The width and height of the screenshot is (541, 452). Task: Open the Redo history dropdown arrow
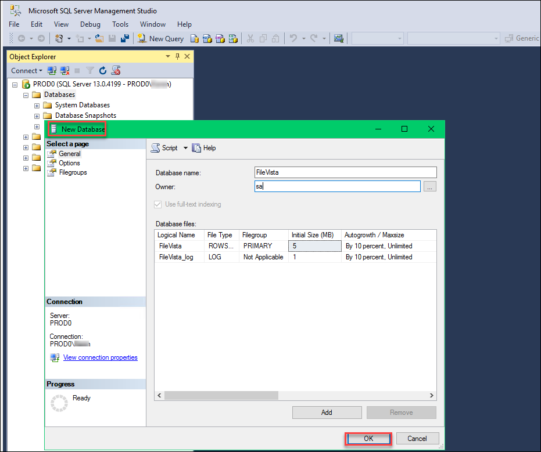324,38
